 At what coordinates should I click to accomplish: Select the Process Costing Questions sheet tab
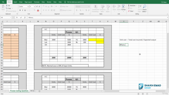(19, 91)
